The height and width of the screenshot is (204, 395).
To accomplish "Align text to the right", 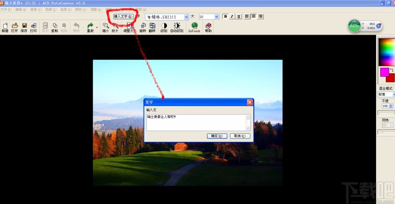I will 261,16.
